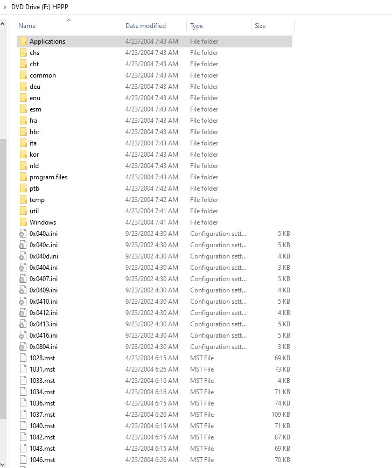Click the Applications folder icon
The image size is (392, 468).
pyautogui.click(x=23, y=41)
